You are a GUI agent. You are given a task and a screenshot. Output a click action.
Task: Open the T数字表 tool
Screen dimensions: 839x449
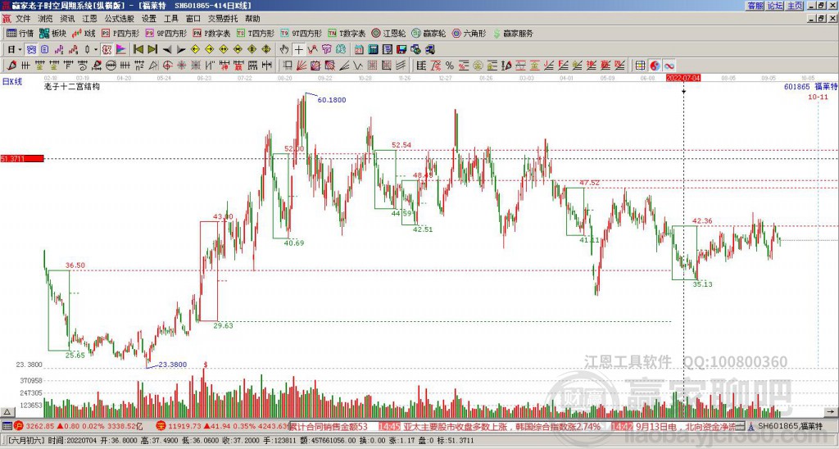tap(347, 33)
